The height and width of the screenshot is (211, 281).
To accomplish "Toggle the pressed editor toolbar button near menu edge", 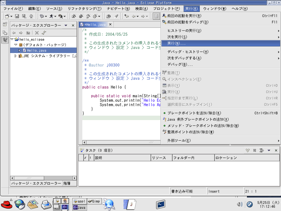I will [156, 16].
